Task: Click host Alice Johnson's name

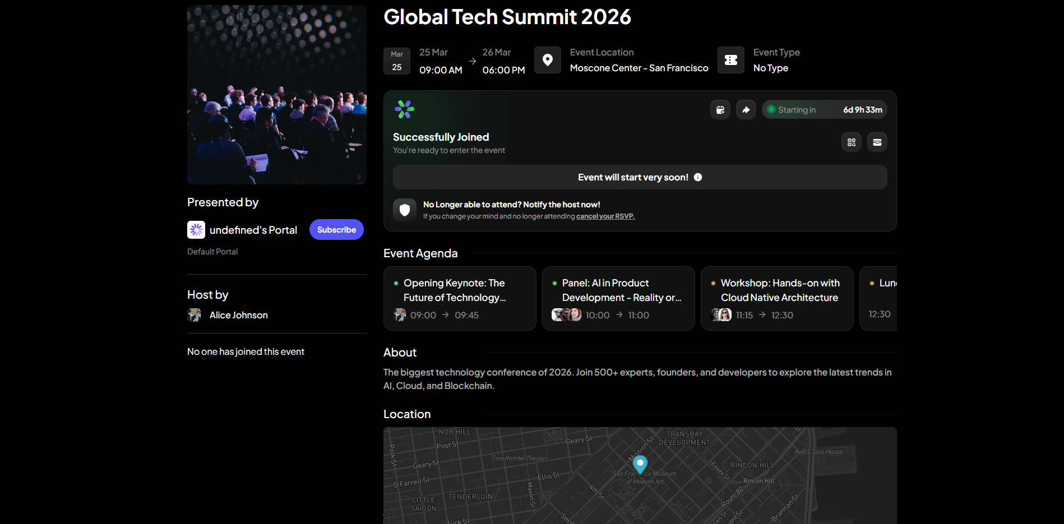Action: (238, 315)
